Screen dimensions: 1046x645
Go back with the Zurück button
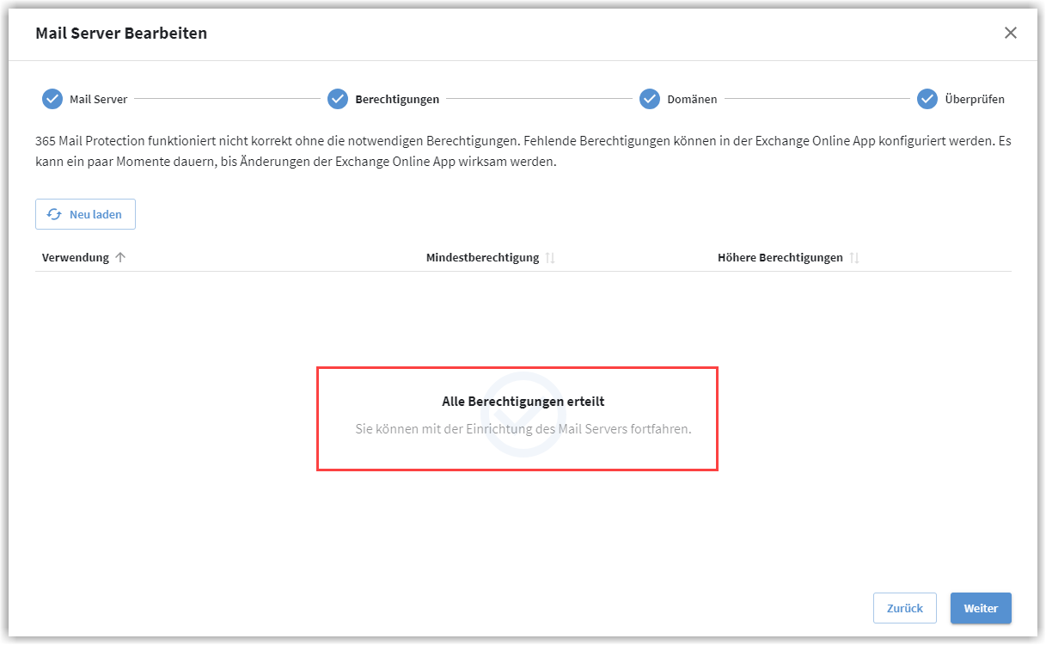(905, 608)
